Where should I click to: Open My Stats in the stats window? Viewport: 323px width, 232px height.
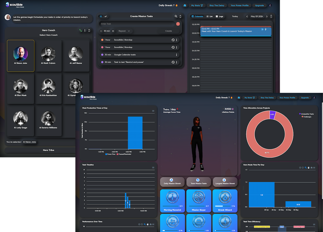click(249, 98)
